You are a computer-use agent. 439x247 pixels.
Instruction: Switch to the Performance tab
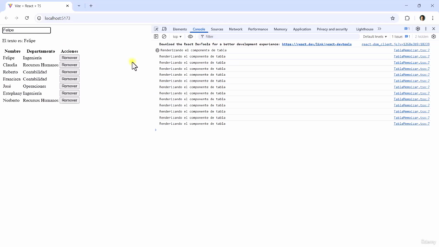258,29
